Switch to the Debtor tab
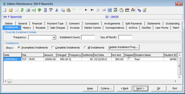 (x=9, y=23)
